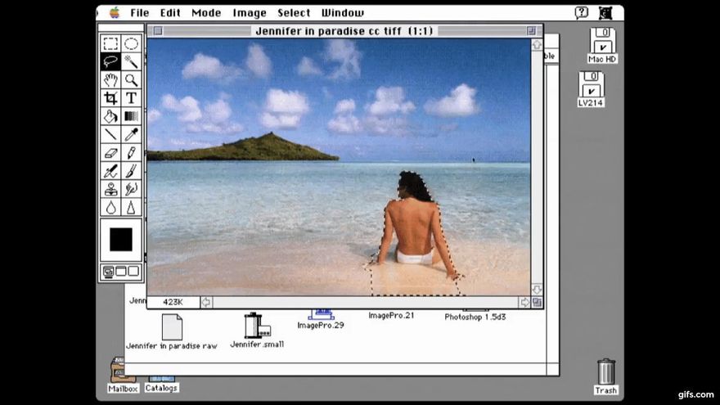This screenshot has width=720, height=405.
Task: Expand the Window menu
Action: point(343,13)
